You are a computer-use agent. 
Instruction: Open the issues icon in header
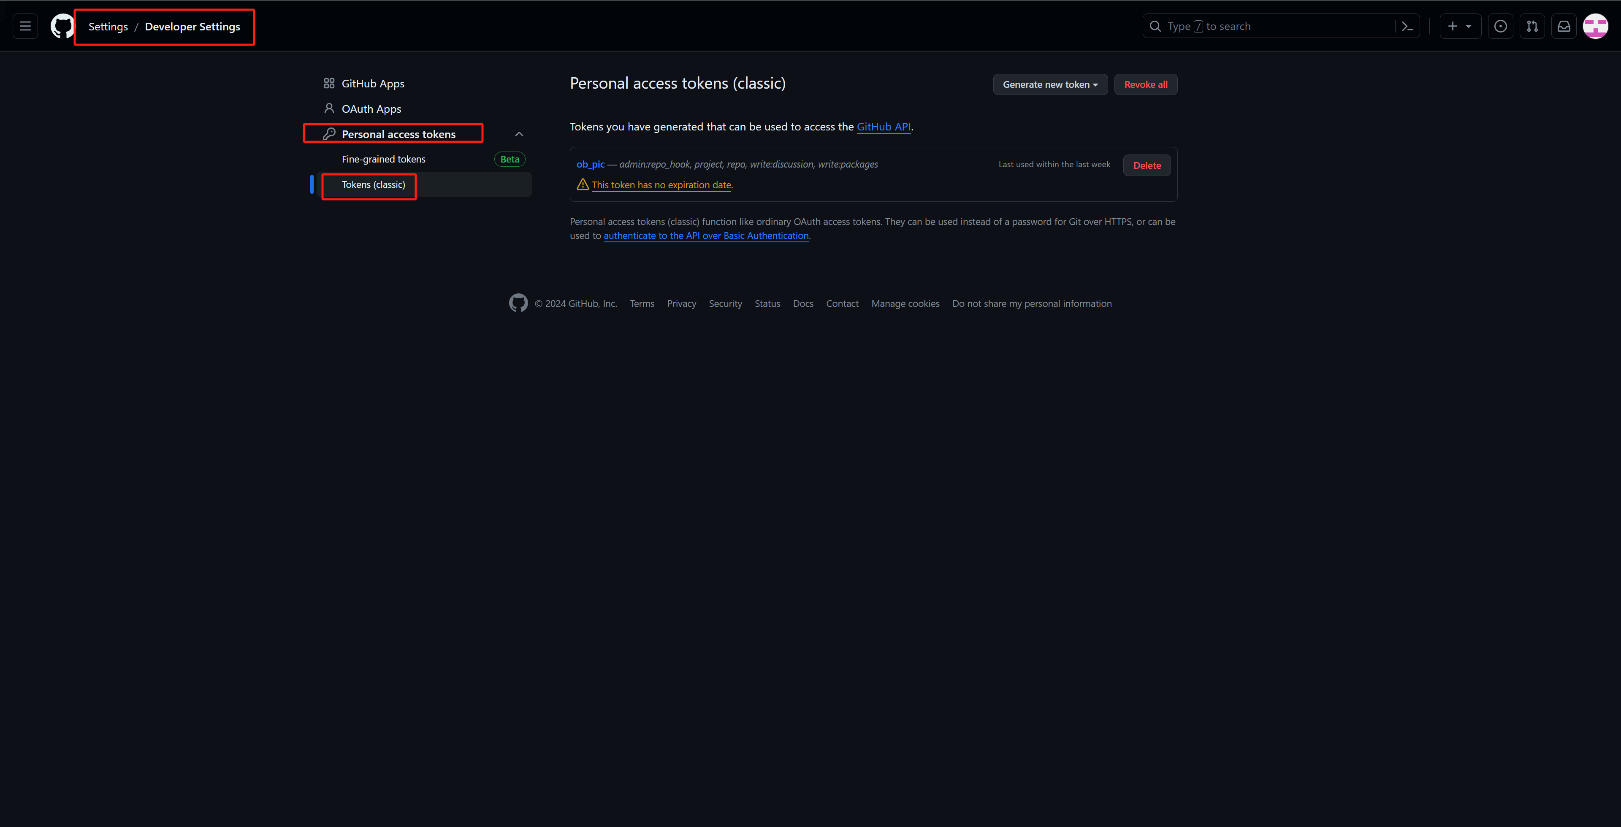click(x=1500, y=27)
